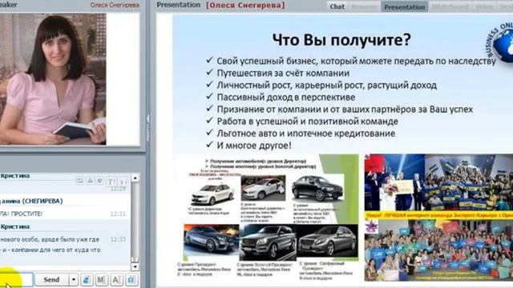Image resolution: width=513 pixels, height=288 pixels.
Task: Click the chat scrollbar track
Action: (135, 222)
